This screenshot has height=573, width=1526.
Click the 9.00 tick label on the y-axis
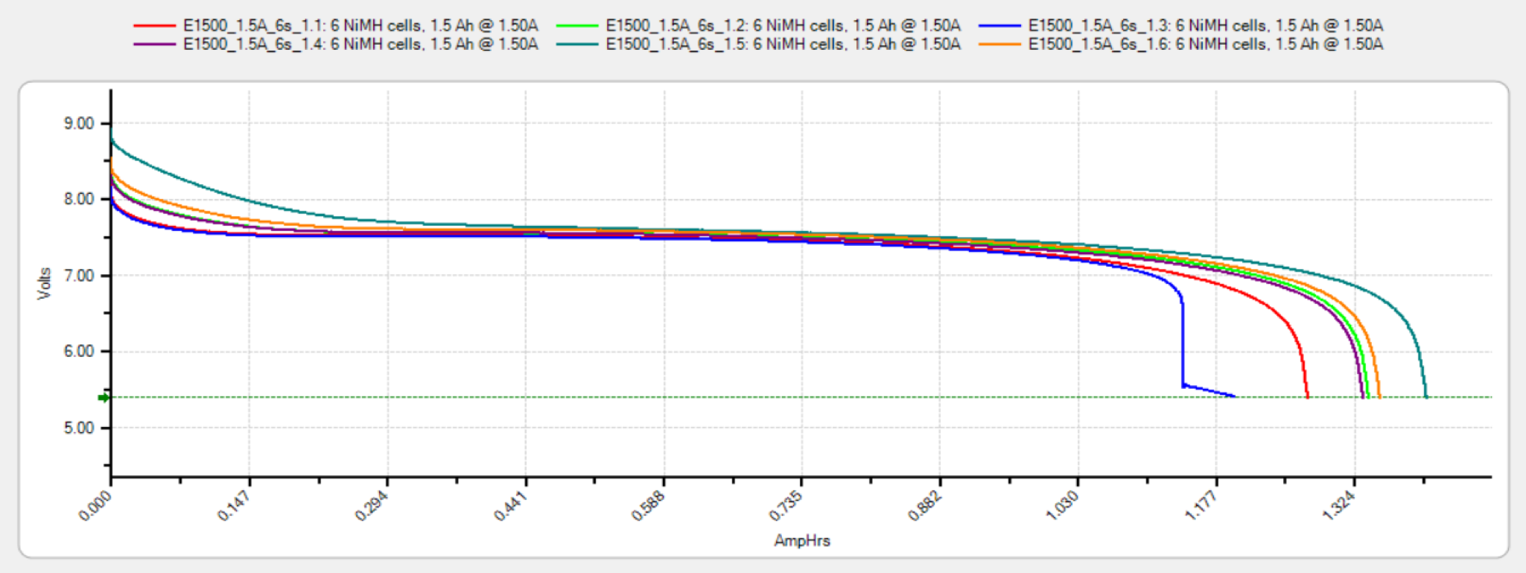pos(79,124)
